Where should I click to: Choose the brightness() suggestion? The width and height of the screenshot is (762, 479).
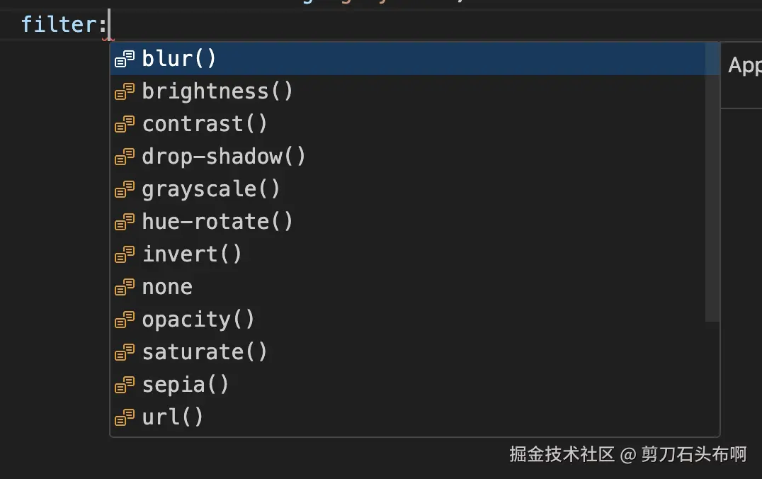[217, 91]
